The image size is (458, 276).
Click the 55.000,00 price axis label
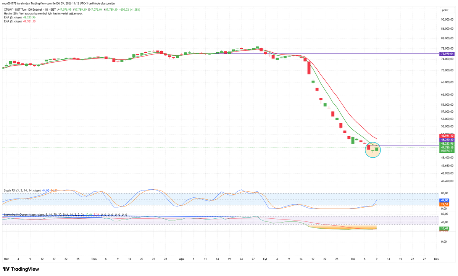(x=447, y=119)
